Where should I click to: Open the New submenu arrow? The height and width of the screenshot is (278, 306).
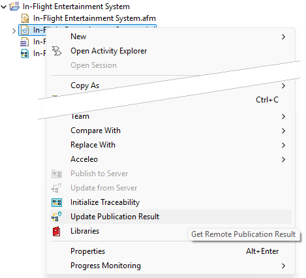pyautogui.click(x=283, y=37)
